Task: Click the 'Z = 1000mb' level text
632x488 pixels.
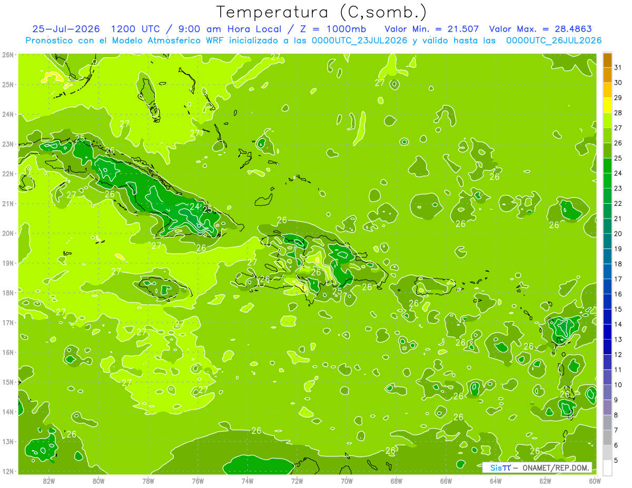Action: point(333,29)
